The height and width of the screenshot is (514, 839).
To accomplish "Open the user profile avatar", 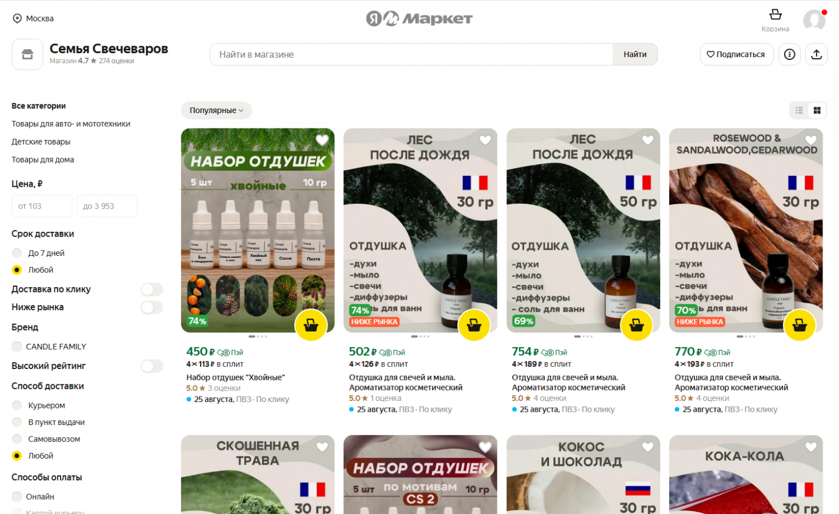I will click(x=814, y=20).
